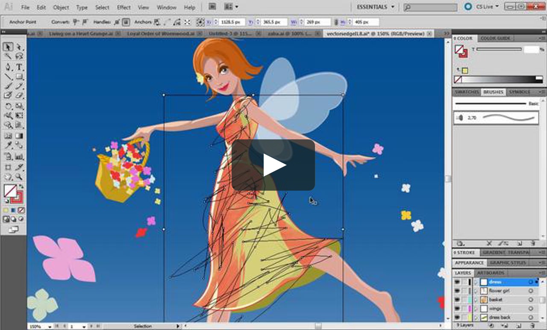Viewport: 547px width, 330px height.
Task: Click the fill swatch in toolbox
Action: coord(10,191)
